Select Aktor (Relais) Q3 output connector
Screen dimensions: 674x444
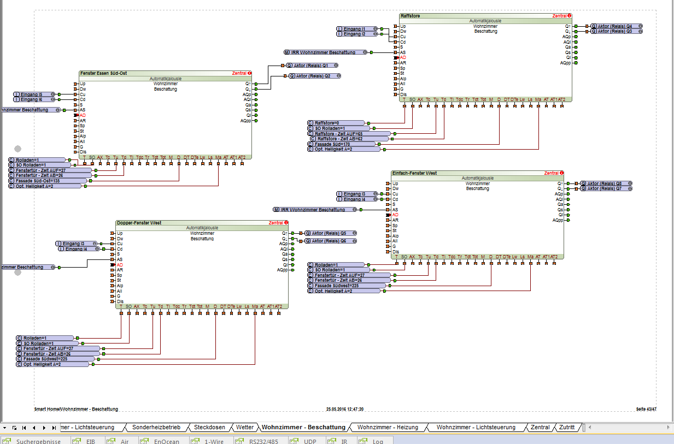(x=617, y=32)
